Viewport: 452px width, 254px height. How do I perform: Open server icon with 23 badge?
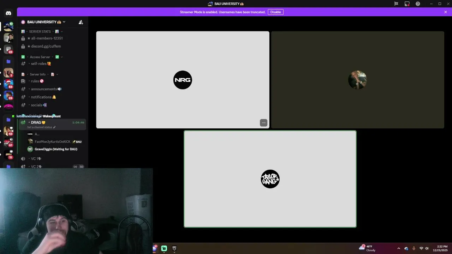8,95
